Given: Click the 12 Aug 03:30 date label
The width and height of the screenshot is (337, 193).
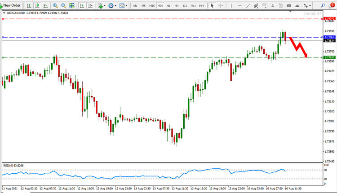Looking at the screenshot, I should [29, 189].
